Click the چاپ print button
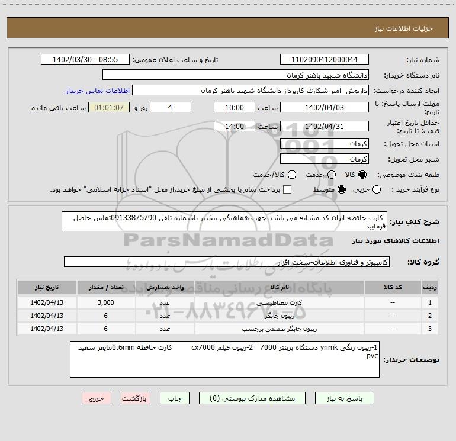This screenshot has height=441, width=456. pyautogui.click(x=175, y=398)
